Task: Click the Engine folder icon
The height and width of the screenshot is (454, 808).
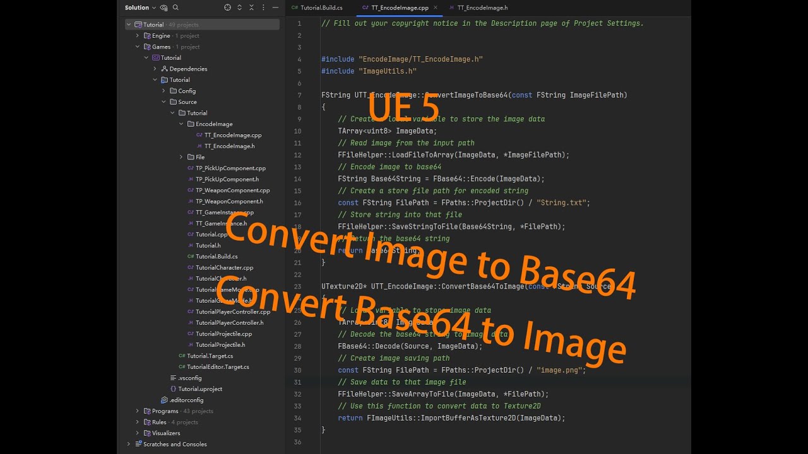Action: coord(147,36)
